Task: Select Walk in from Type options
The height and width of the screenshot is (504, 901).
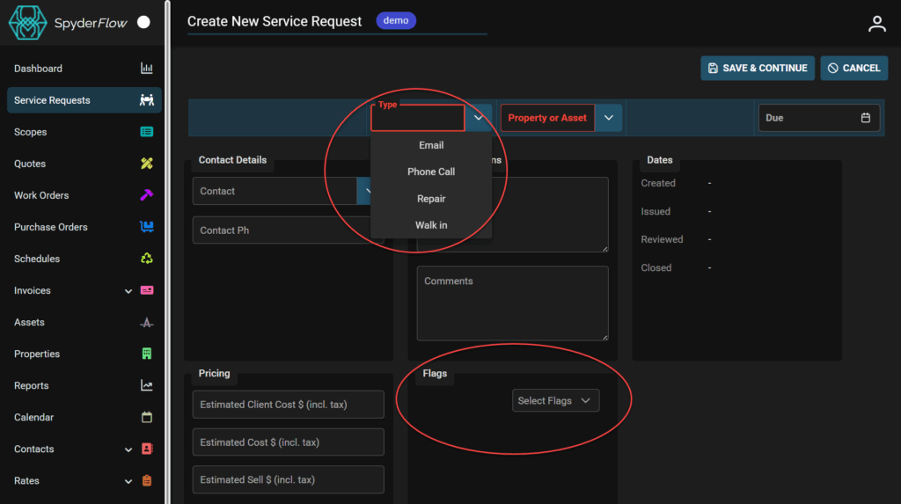Action: click(x=431, y=225)
